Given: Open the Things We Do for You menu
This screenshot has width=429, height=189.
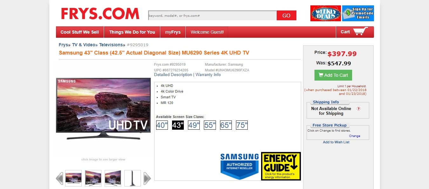Looking at the screenshot, I should [132, 32].
